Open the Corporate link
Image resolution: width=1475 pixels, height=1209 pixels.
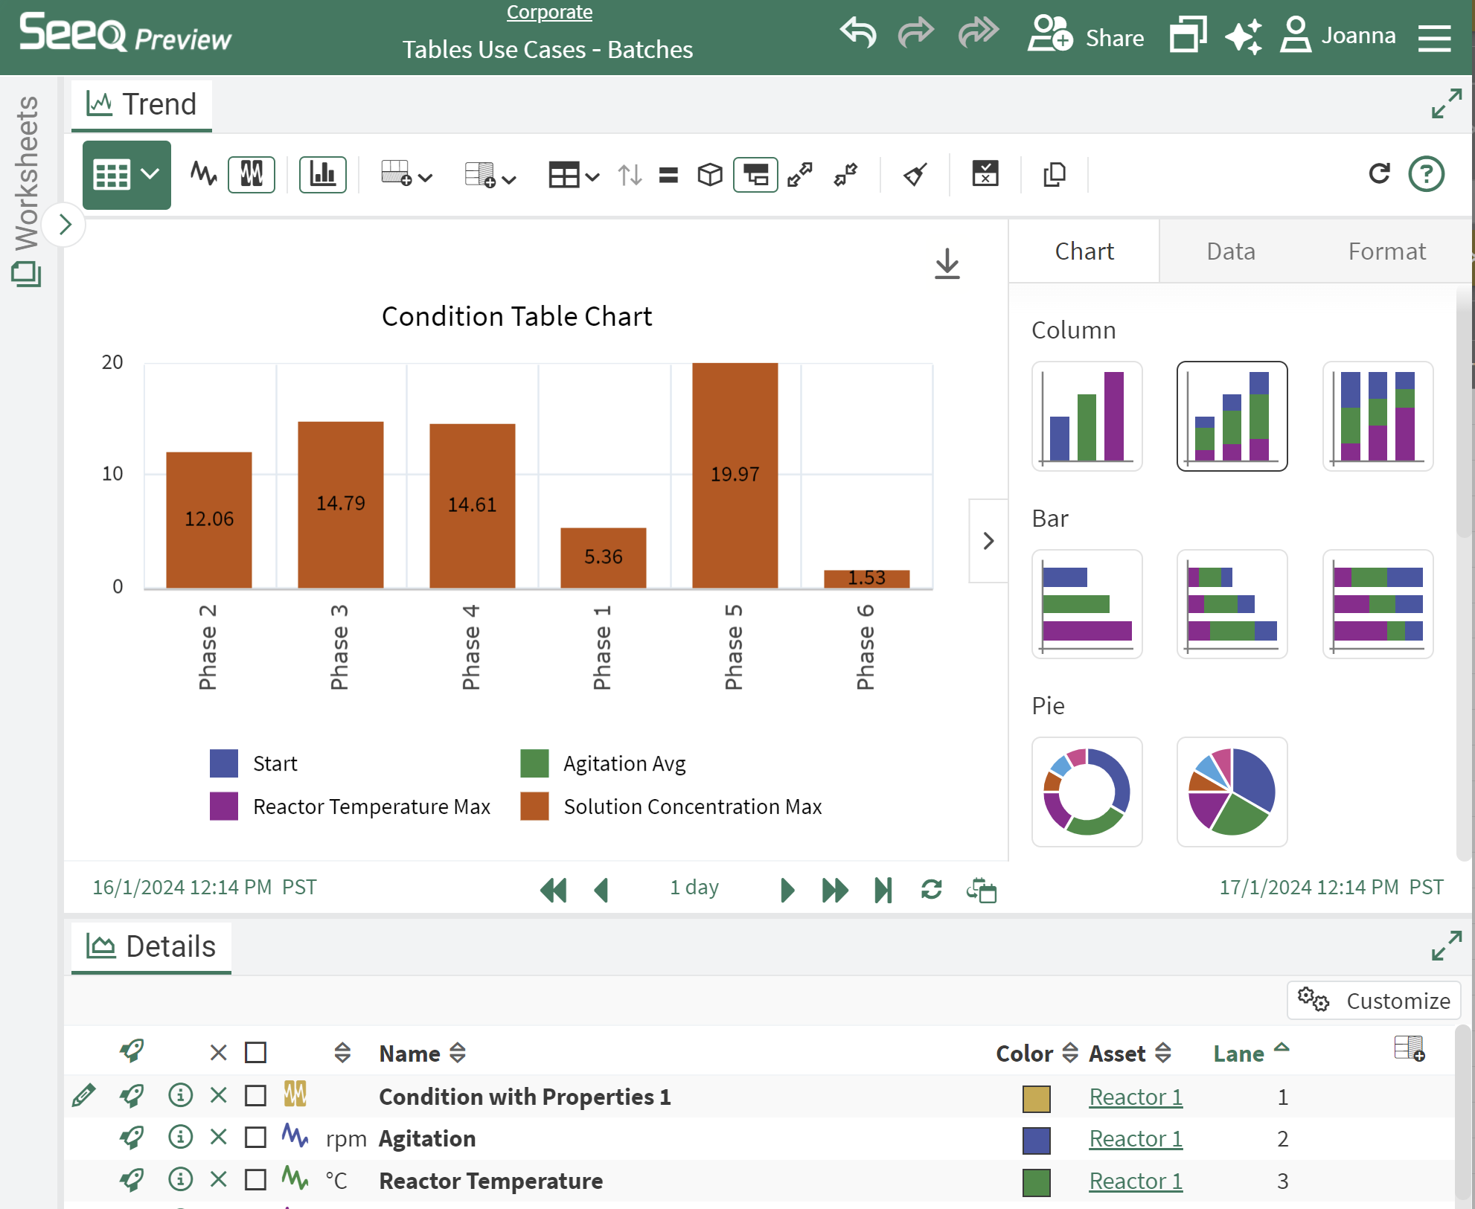click(x=549, y=12)
